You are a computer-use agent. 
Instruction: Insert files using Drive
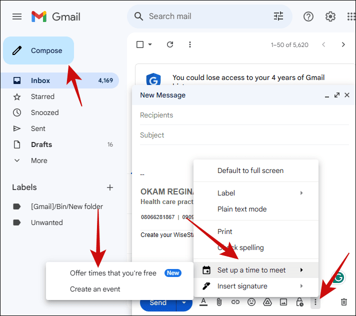point(267,302)
